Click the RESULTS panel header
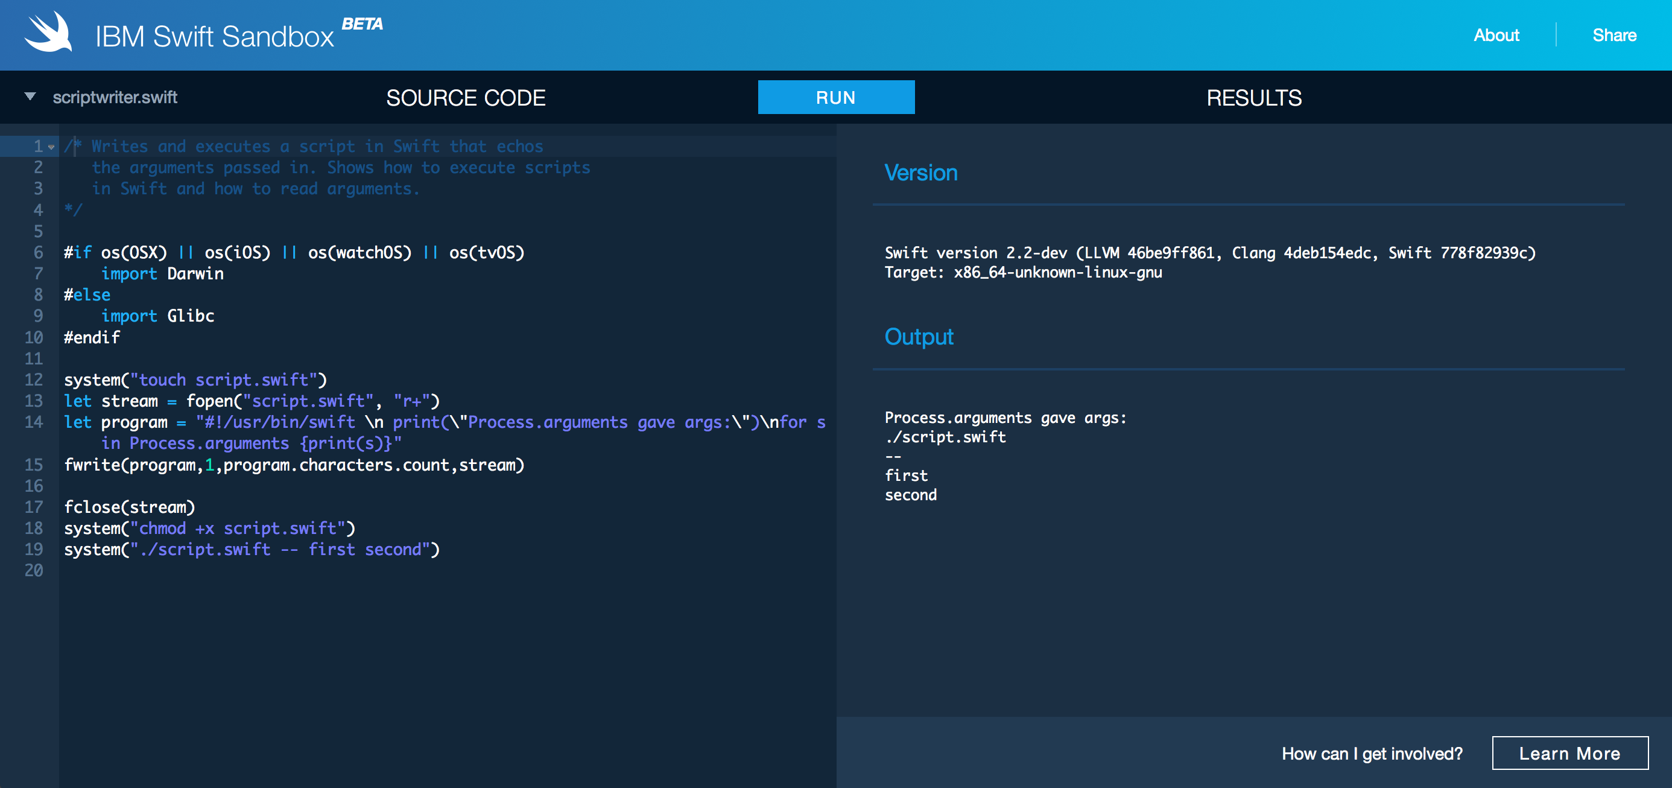 [1254, 97]
